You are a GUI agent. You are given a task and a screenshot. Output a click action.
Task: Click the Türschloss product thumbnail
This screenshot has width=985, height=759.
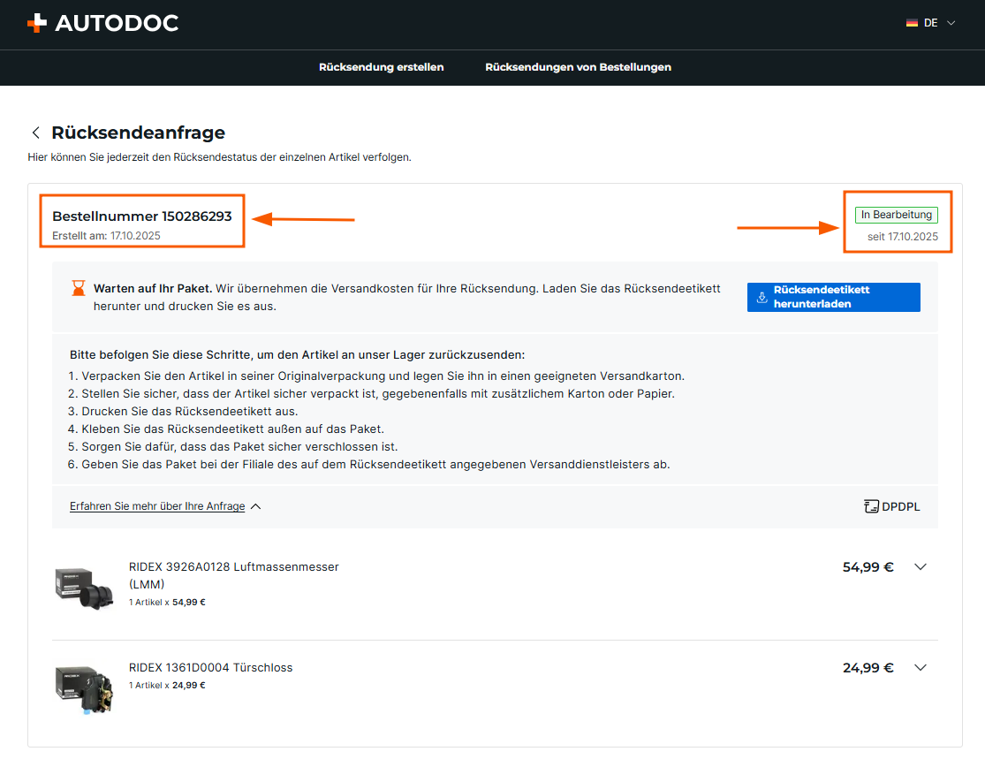83,685
